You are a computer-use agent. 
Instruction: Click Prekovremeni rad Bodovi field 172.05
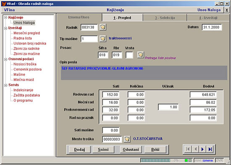[x=203, y=110]
